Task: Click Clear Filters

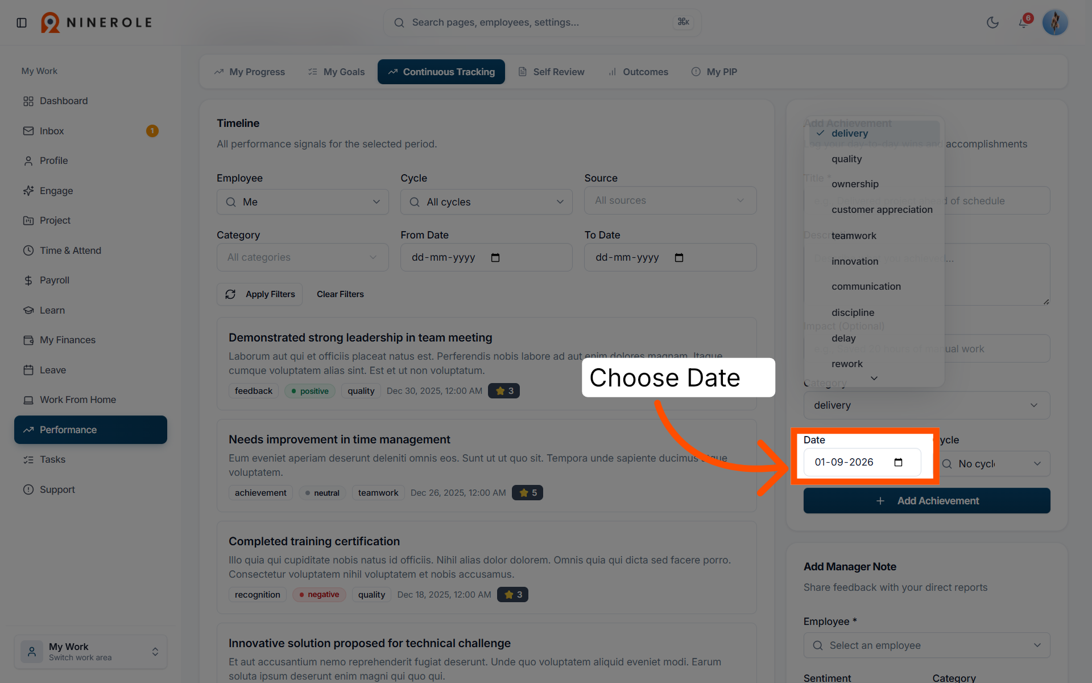Action: (340, 294)
